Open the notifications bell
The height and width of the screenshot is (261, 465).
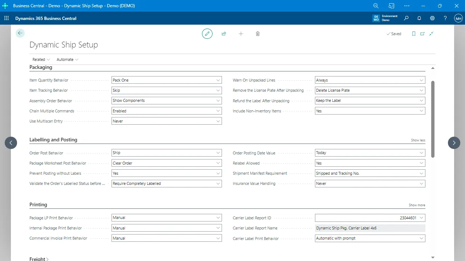419,18
